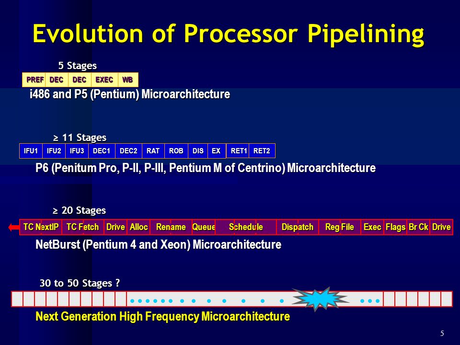The image size is (460, 345).
Task: Select the 'Br Ck' stage box
Action: coord(418,227)
